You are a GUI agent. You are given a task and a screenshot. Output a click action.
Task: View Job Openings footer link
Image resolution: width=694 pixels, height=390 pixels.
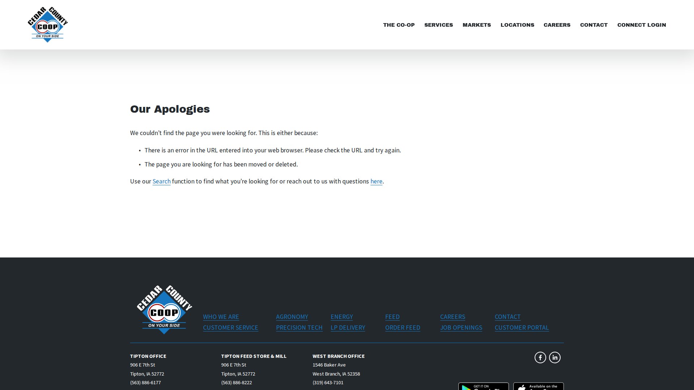[x=461, y=328]
